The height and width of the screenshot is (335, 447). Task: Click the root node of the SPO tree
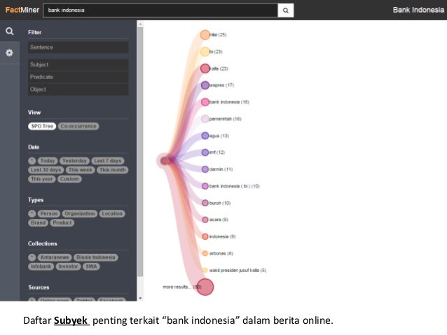pos(165,161)
